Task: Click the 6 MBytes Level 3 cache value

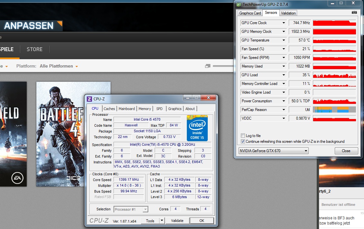Action: tap(179, 197)
